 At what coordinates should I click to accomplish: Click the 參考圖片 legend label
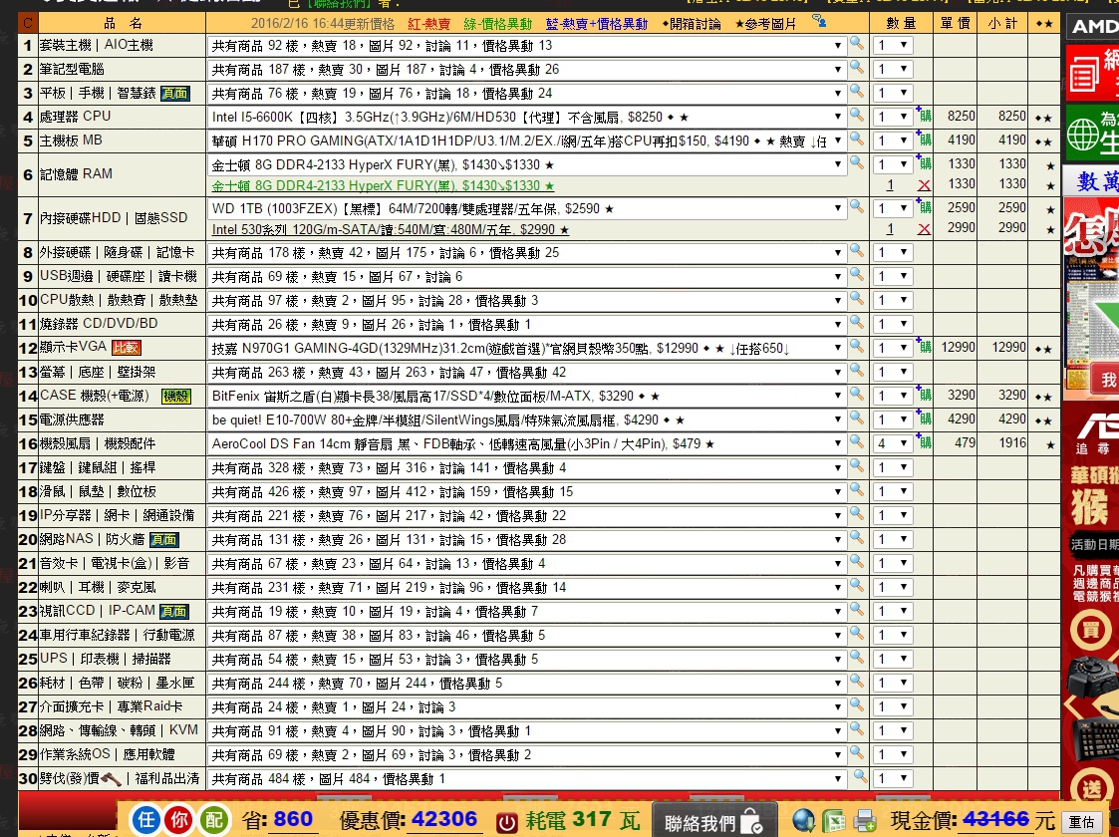(x=765, y=24)
